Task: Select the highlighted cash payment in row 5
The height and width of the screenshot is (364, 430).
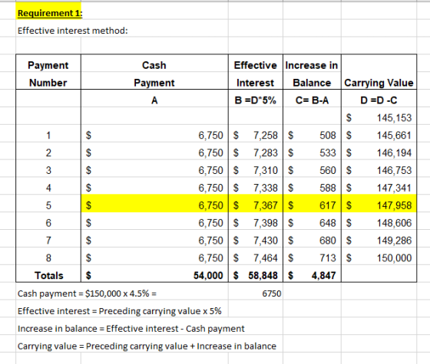Action: (154, 203)
